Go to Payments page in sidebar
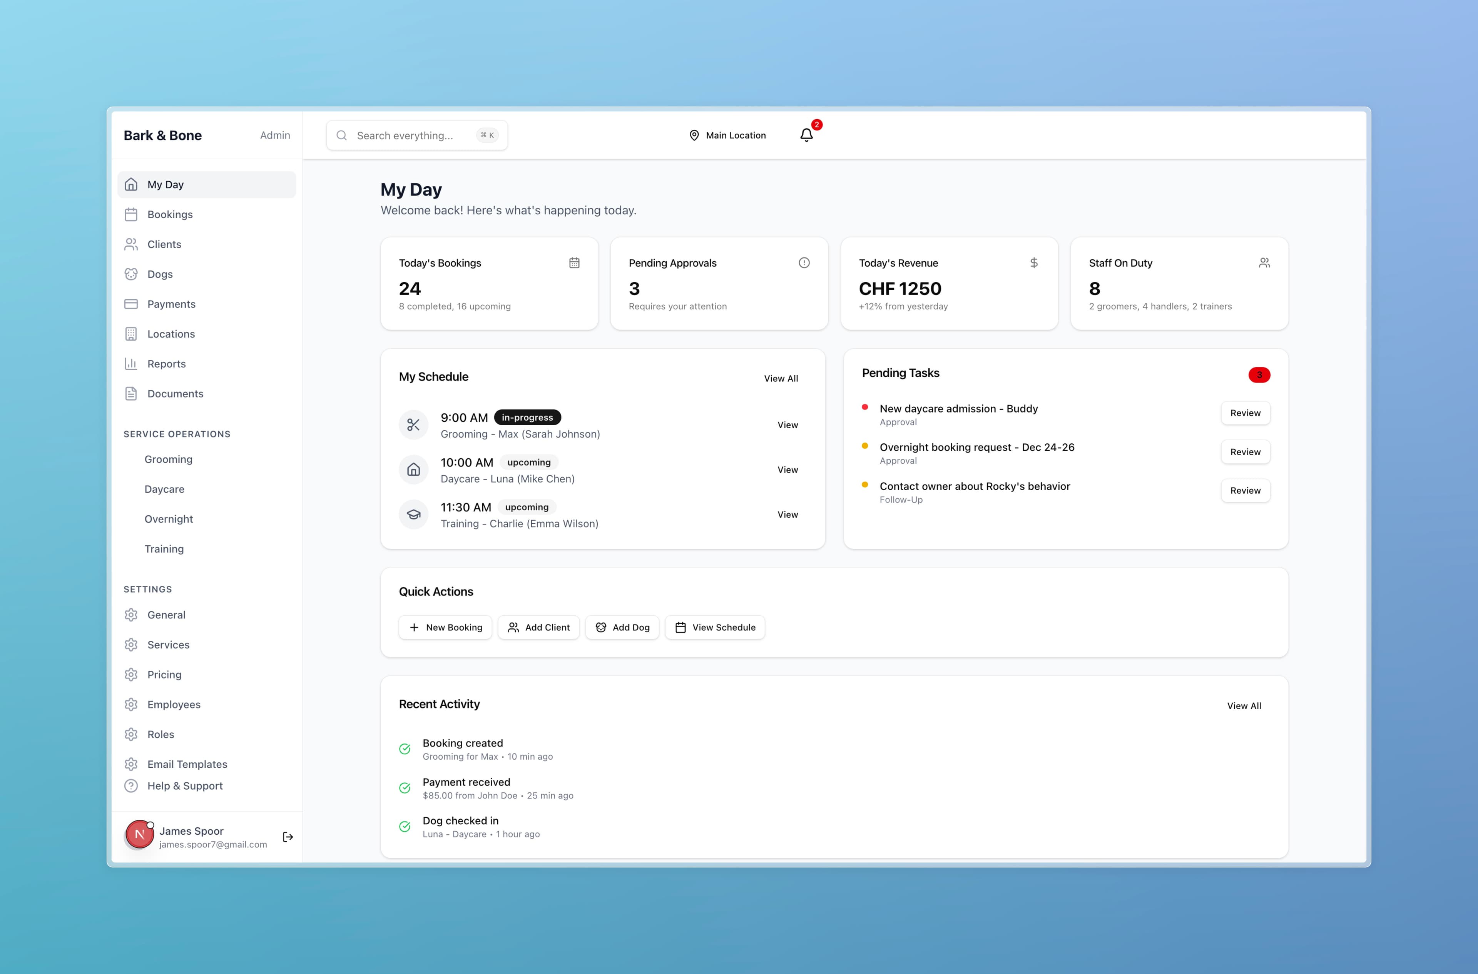The width and height of the screenshot is (1478, 974). pyautogui.click(x=171, y=304)
